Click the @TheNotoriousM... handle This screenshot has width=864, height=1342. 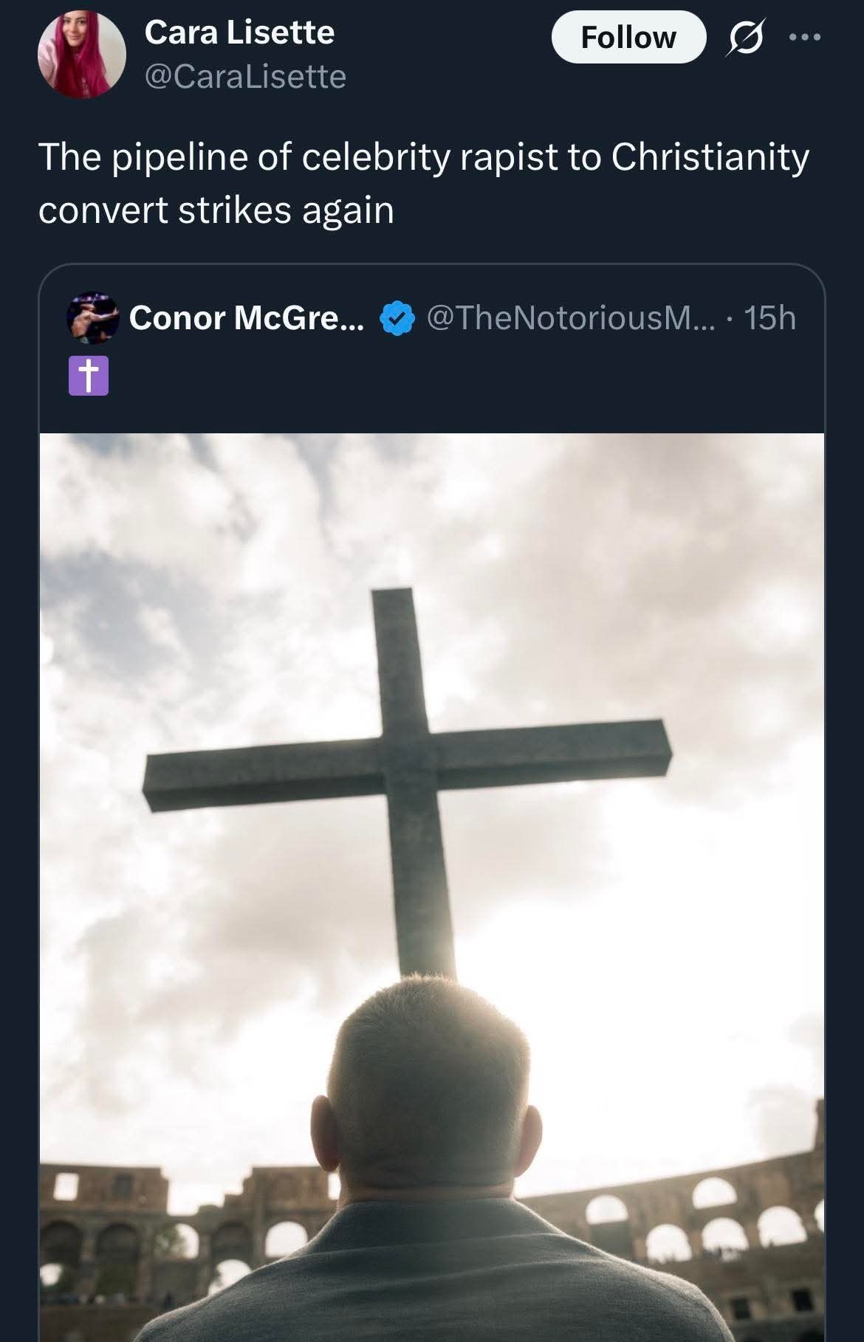[571, 318]
